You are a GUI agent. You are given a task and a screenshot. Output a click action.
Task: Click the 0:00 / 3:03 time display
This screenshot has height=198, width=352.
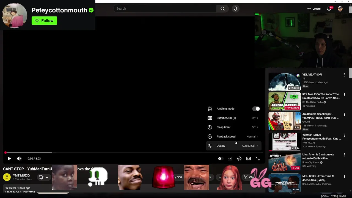coord(34,158)
